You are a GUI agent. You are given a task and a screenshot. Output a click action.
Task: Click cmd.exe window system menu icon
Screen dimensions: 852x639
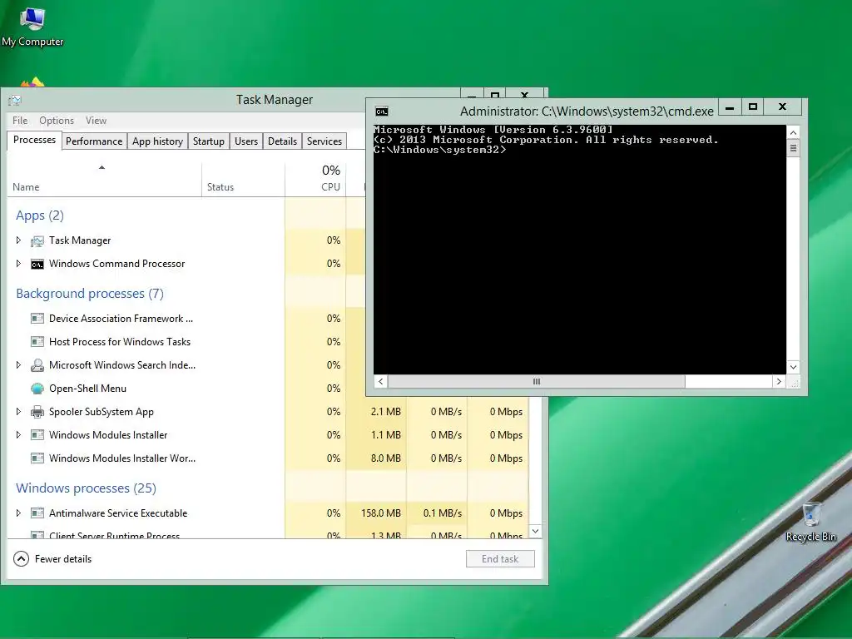pyautogui.click(x=381, y=111)
